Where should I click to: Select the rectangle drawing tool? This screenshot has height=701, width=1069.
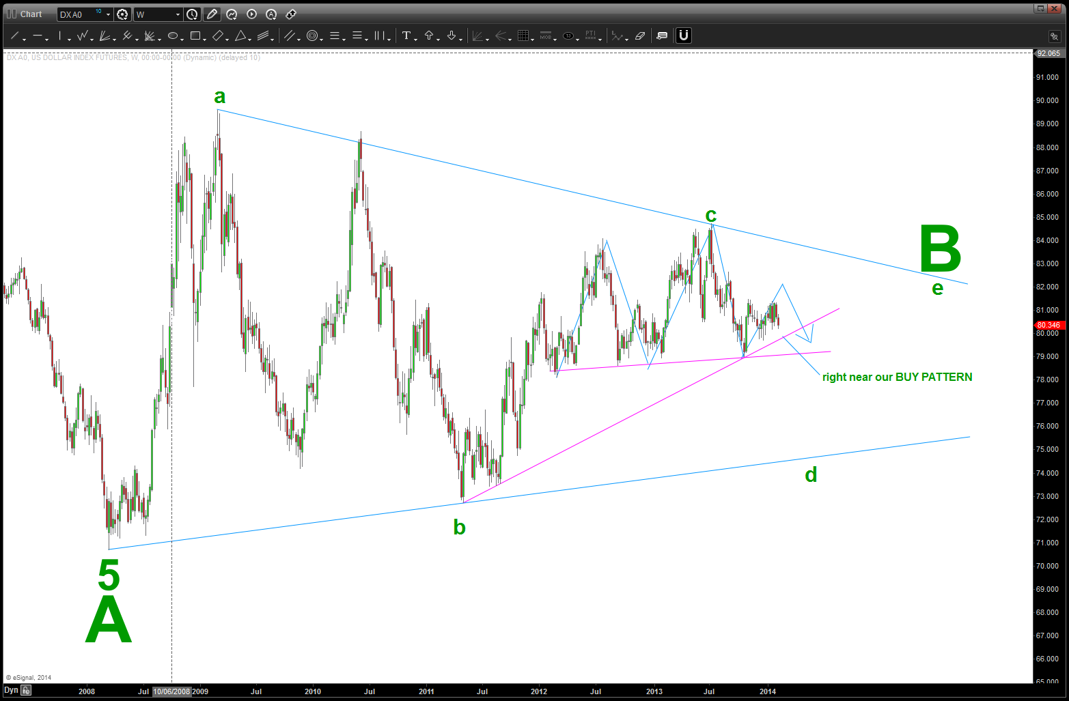tap(195, 36)
